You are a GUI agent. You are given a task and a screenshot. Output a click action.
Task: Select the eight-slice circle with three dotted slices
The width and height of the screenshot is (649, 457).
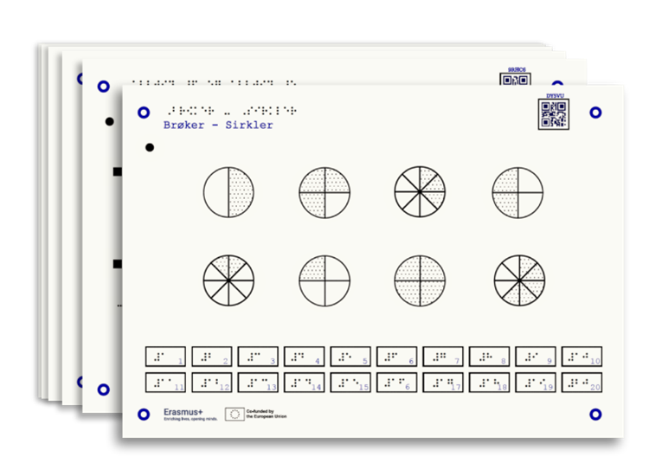click(x=420, y=191)
